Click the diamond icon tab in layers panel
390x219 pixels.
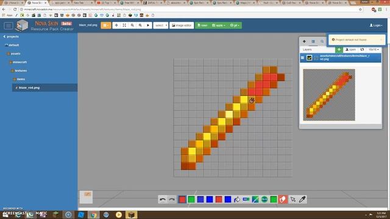click(x=304, y=41)
